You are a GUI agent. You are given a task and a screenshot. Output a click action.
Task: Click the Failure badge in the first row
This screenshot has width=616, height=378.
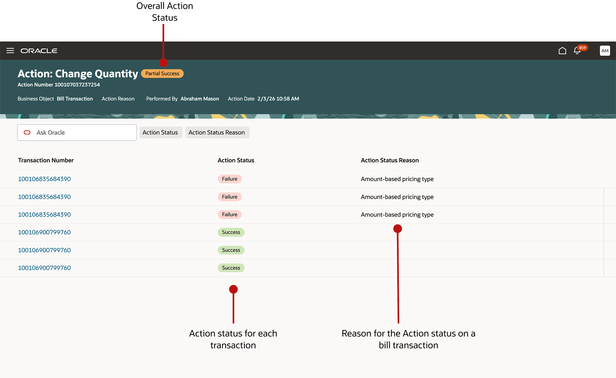point(229,179)
